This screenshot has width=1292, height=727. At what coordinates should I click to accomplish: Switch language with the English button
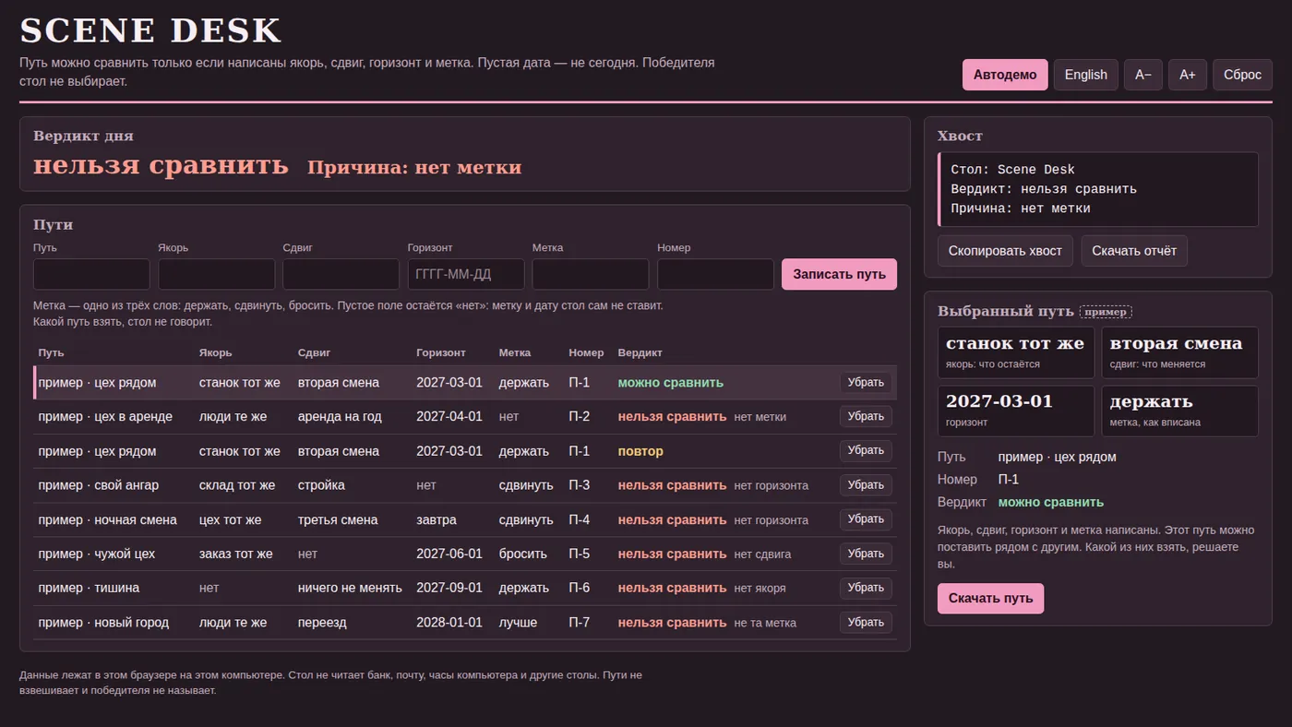click(x=1086, y=75)
